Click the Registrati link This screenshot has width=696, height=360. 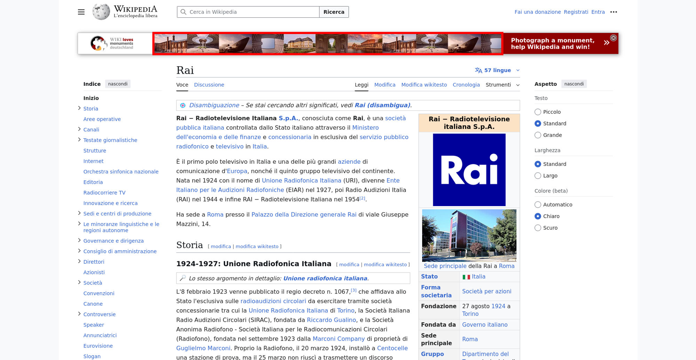(x=576, y=12)
